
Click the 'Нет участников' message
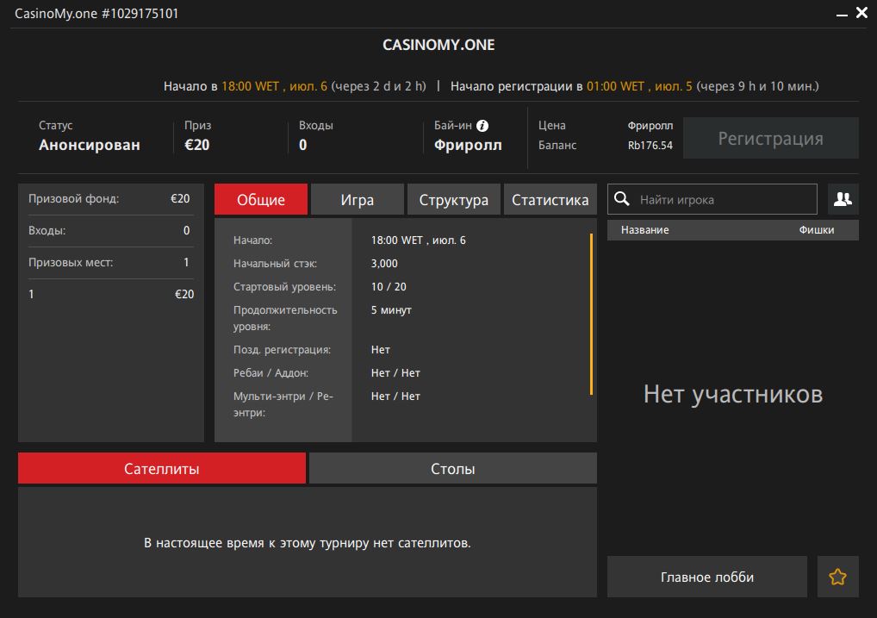point(732,394)
